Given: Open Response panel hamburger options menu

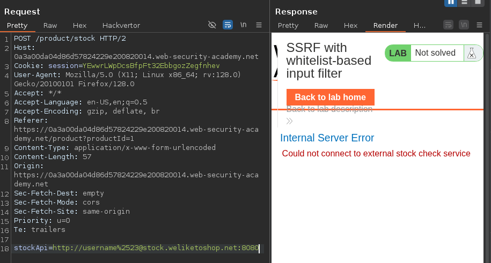Looking at the screenshot, I should click(x=480, y=25).
